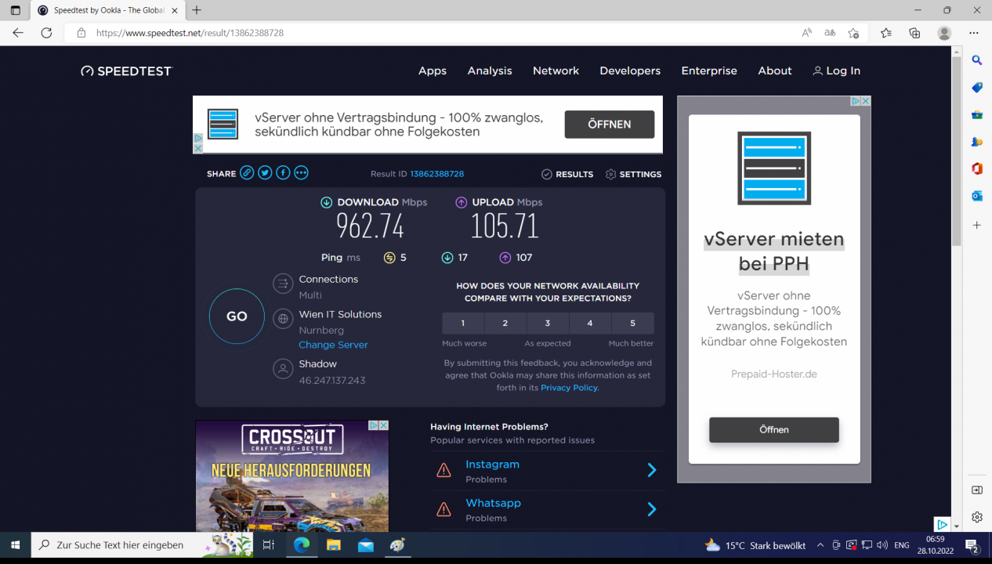Viewport: 992px width, 564px height.
Task: Click ÖFFNEN button in top ad
Action: pos(610,125)
